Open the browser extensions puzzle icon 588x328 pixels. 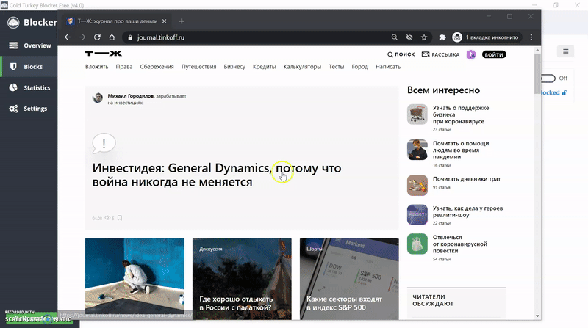tap(442, 37)
